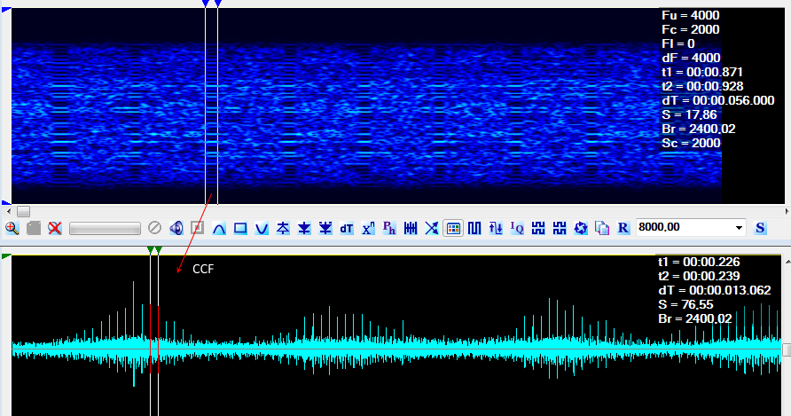Expand the 8000,00 sample rate dropdown arrow
791x416 pixels.
(739, 228)
